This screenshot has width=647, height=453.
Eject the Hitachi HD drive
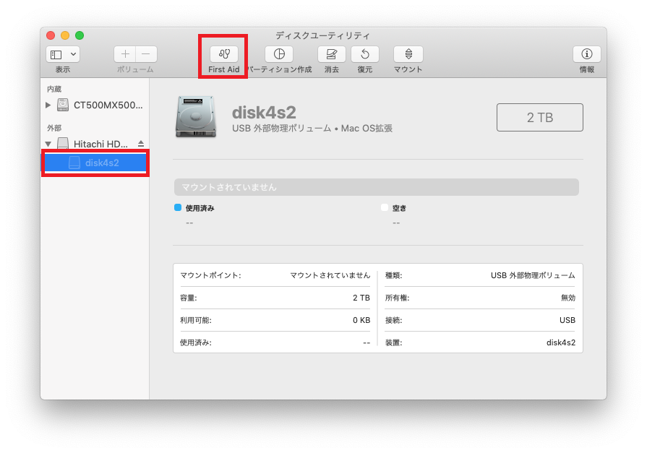point(141,144)
